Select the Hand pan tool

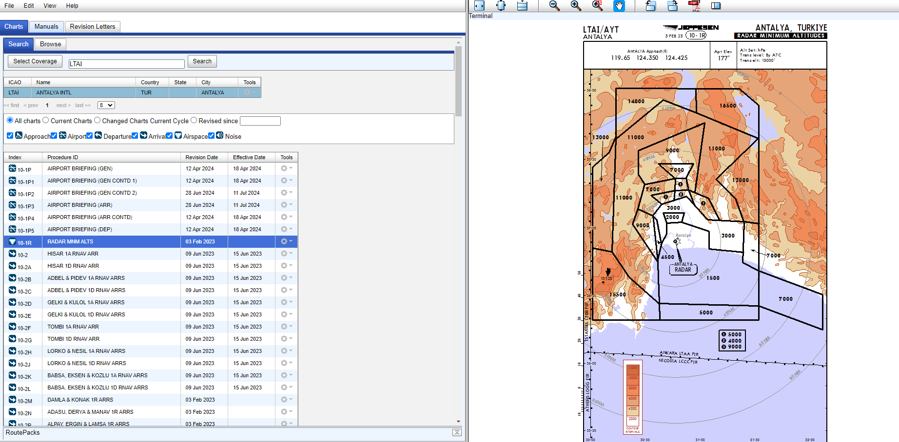pyautogui.click(x=619, y=6)
